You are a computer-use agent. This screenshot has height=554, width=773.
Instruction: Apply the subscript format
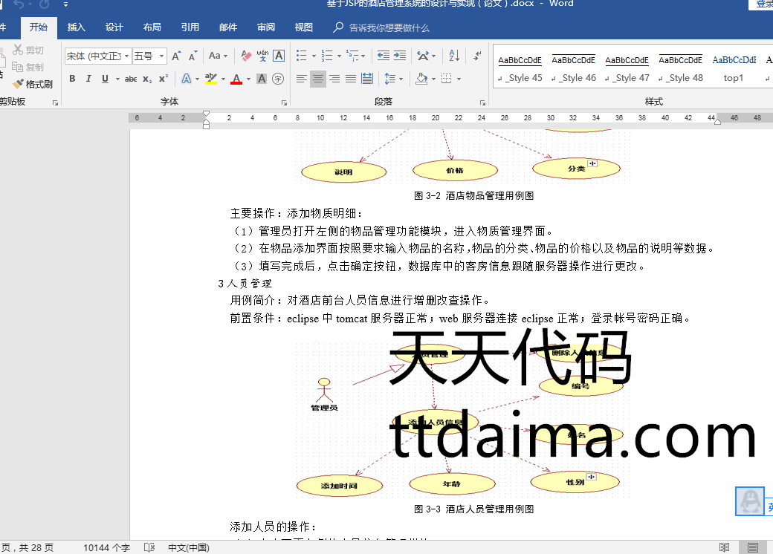pyautogui.click(x=147, y=79)
